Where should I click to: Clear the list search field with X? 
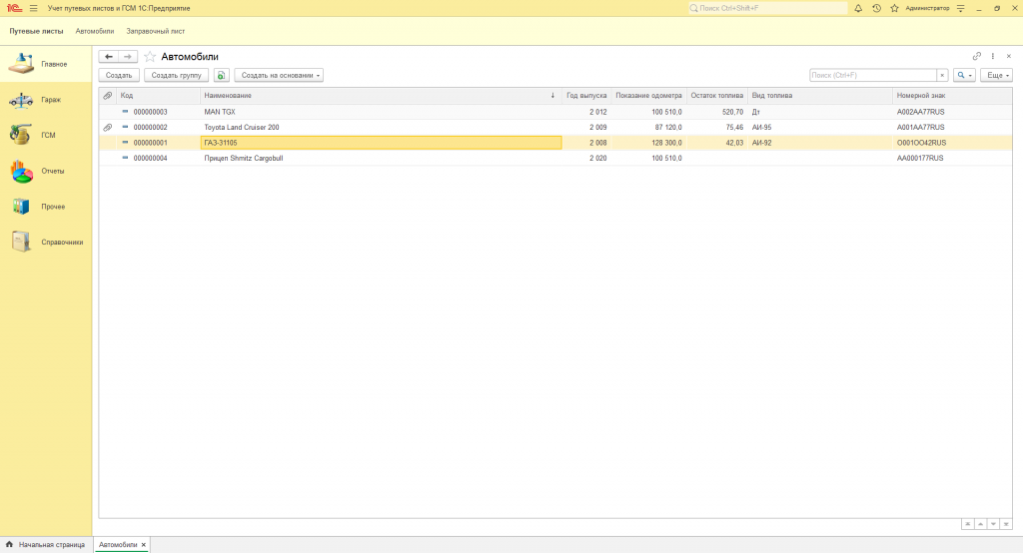click(x=942, y=75)
